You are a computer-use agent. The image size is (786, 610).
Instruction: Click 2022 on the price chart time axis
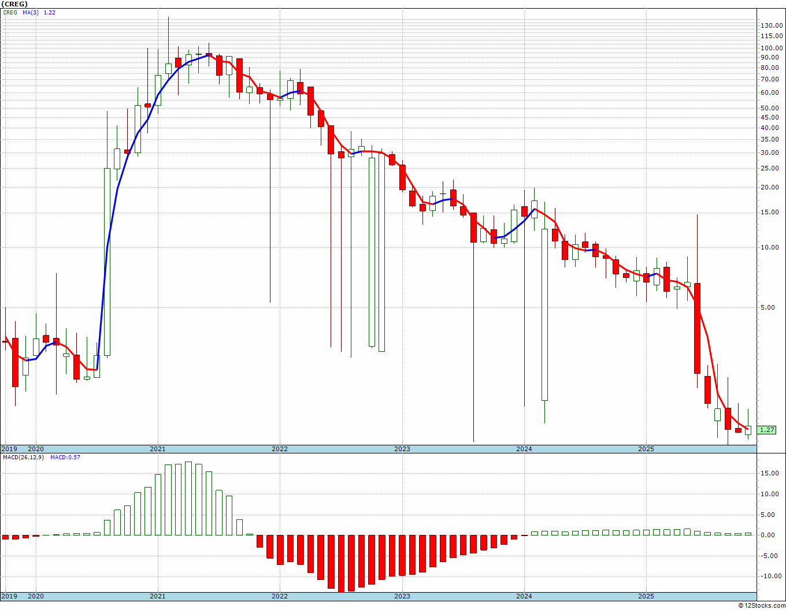point(280,449)
